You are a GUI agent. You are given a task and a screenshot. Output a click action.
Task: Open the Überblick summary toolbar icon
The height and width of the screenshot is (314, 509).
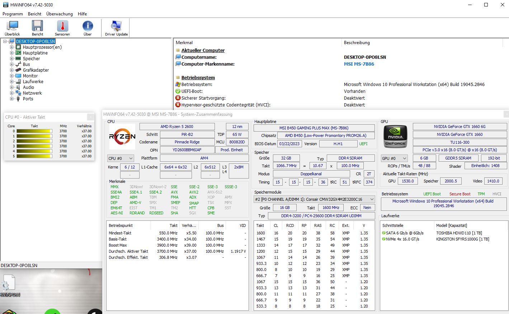[13, 28]
